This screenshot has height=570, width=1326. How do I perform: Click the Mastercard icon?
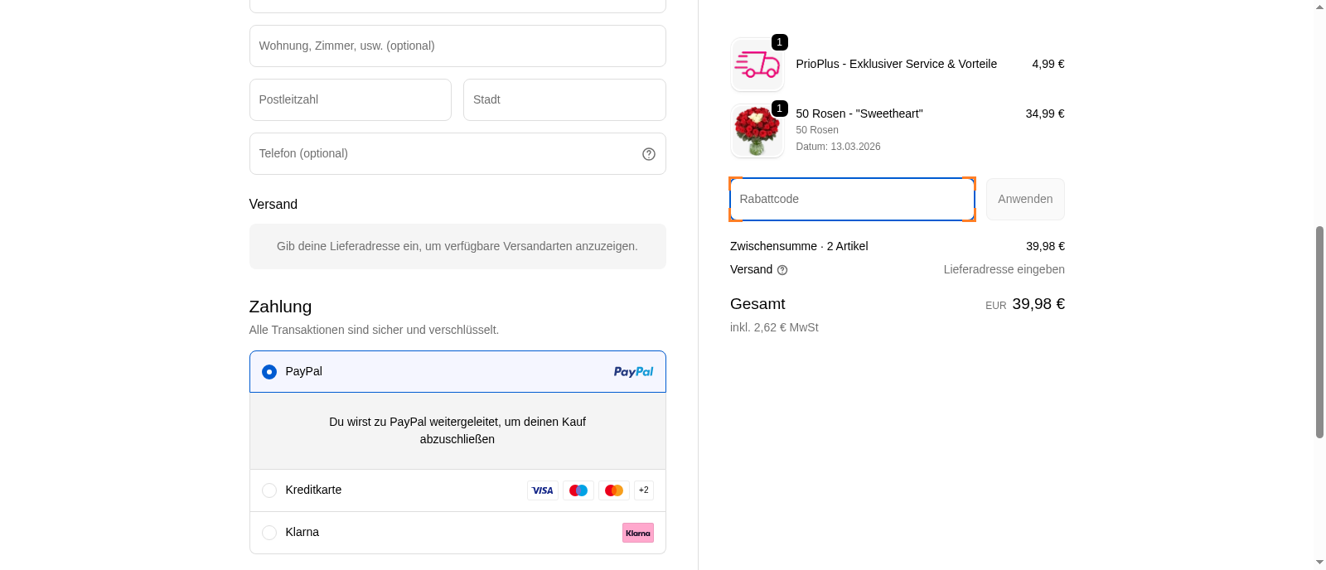pyautogui.click(x=614, y=490)
